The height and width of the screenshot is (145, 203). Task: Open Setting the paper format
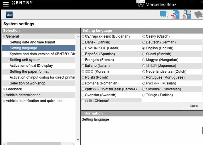click(x=39, y=71)
